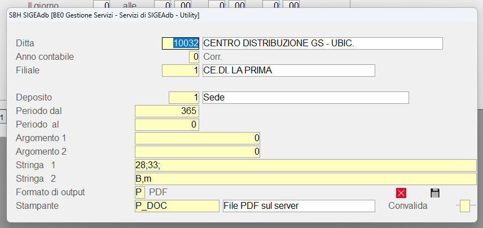Click the Stampante field with P_DOC
This screenshot has height=228, width=483.
point(176,206)
